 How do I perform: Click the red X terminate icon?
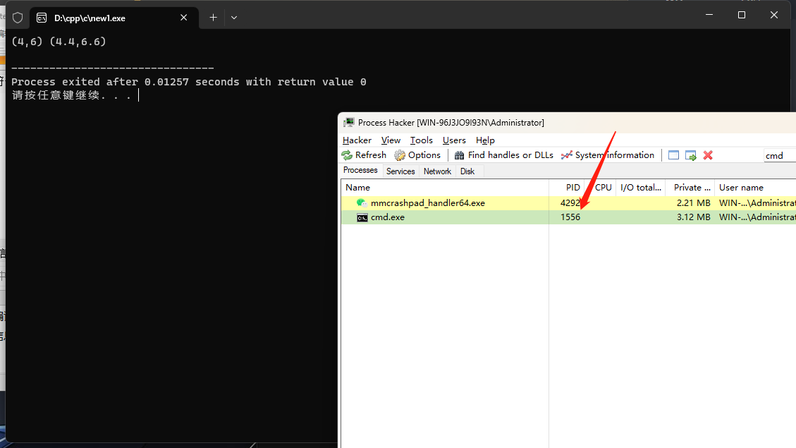click(x=708, y=155)
